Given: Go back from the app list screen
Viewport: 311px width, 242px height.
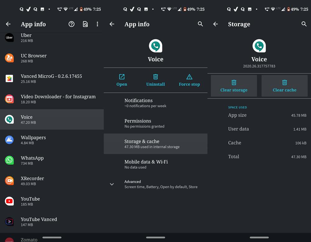Looking at the screenshot, I should pos(8,24).
